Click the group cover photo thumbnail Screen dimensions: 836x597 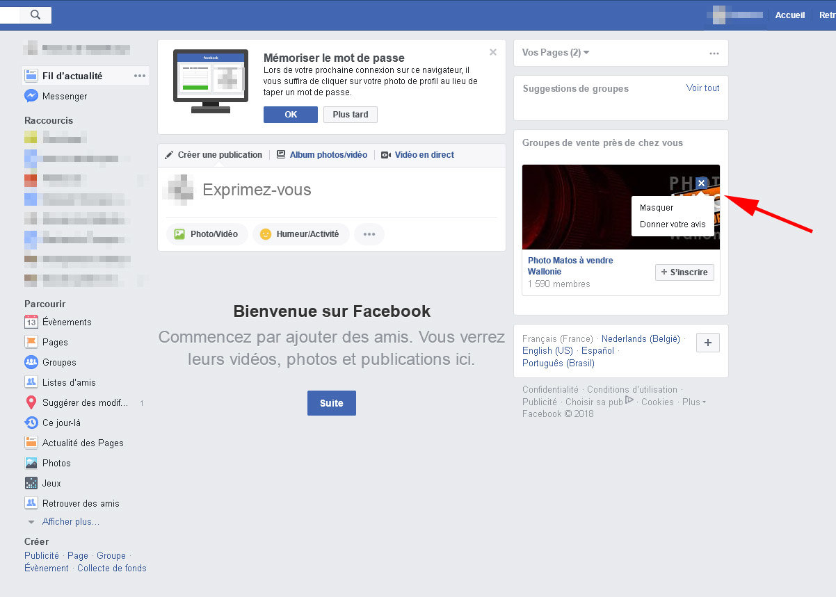(621, 207)
